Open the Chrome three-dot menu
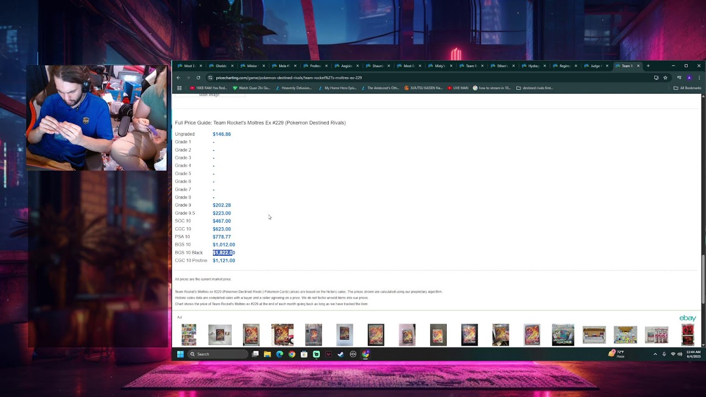This screenshot has width=706, height=397. pyautogui.click(x=699, y=78)
